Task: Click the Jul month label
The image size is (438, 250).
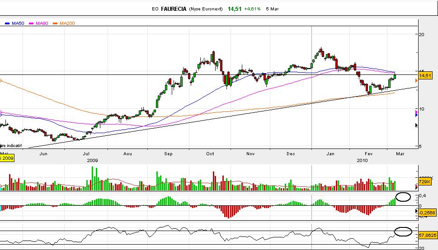Action: click(x=86, y=154)
